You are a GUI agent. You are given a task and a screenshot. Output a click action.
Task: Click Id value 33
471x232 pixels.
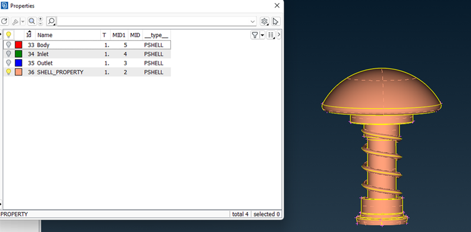pos(31,45)
